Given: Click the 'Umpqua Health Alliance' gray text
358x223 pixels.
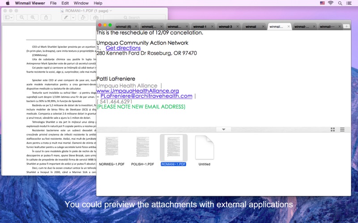Looking at the screenshot, I should [127, 86].
